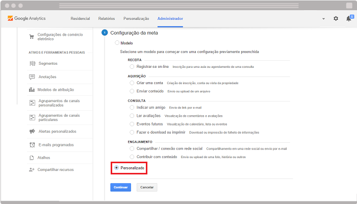Open Agrupamentos de canais particulares link

[59, 117]
